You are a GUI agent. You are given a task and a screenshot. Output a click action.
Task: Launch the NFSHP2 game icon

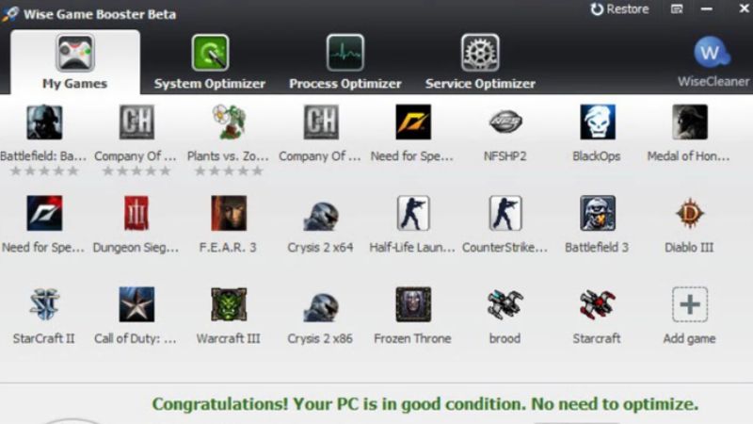click(x=505, y=122)
